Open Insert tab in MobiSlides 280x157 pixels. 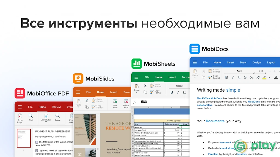(114, 92)
